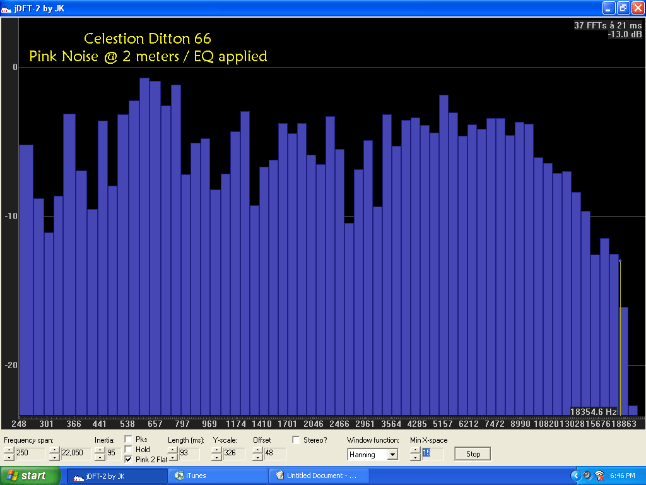Decrease Length (ms) with down arrow
This screenshot has width=646, height=485.
click(x=173, y=457)
